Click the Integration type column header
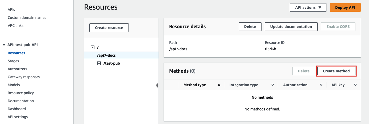 click(244, 85)
